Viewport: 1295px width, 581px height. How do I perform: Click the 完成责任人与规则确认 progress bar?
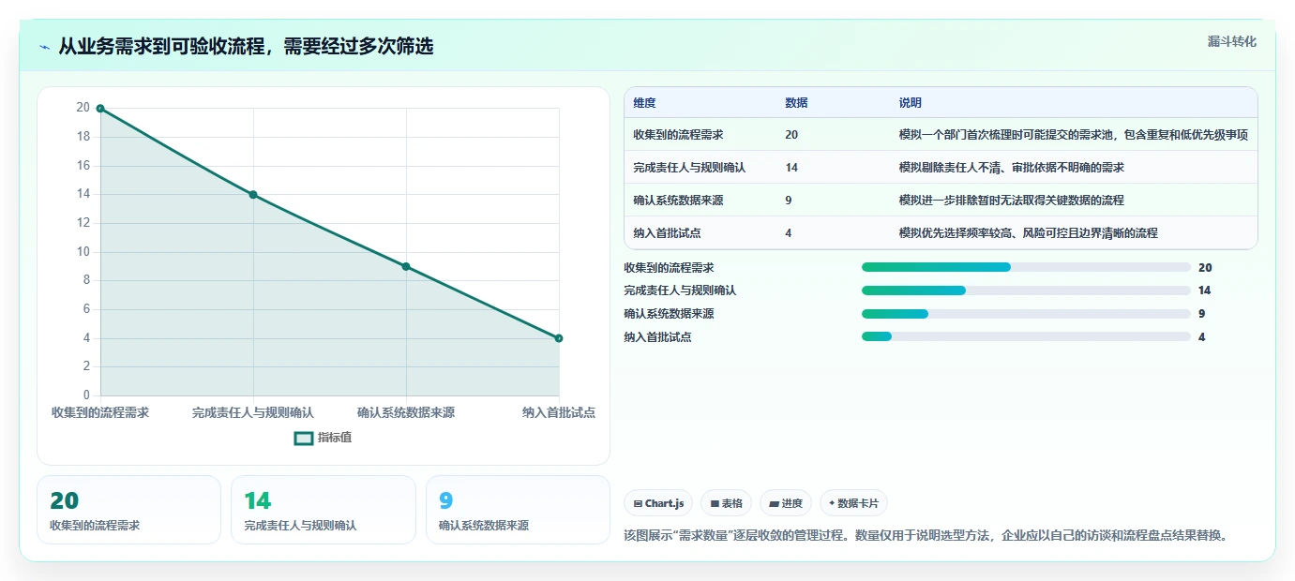pyautogui.click(x=1026, y=290)
